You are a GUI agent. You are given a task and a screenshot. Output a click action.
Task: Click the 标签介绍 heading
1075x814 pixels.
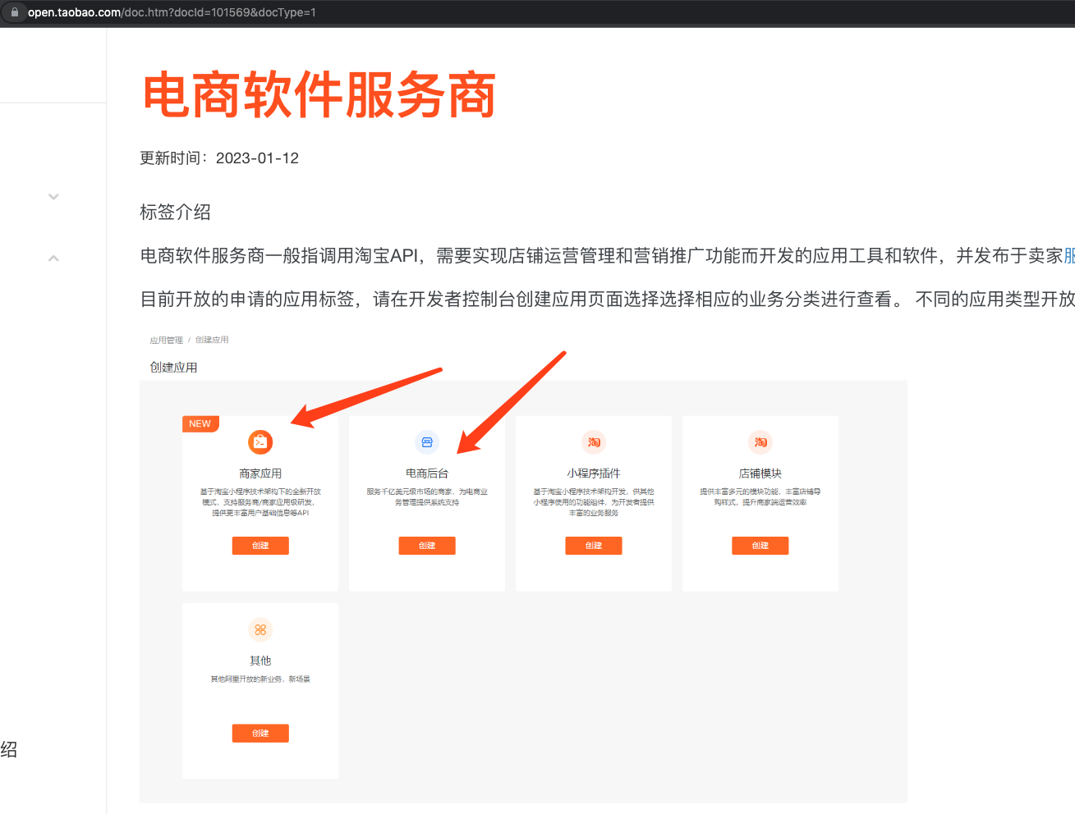175,213
